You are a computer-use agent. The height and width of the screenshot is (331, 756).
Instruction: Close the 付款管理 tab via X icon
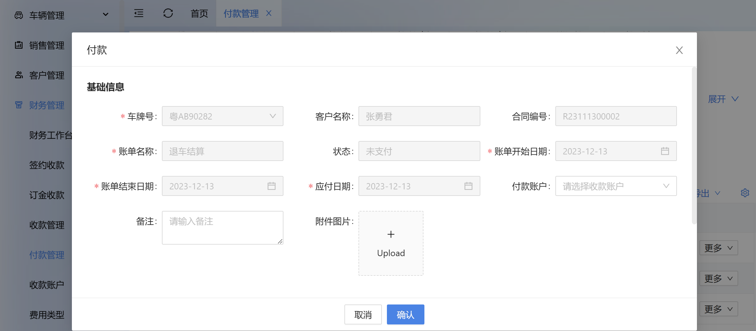pos(269,13)
